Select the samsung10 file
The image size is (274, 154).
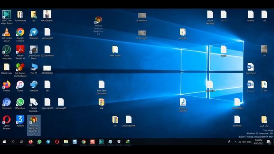(61, 104)
